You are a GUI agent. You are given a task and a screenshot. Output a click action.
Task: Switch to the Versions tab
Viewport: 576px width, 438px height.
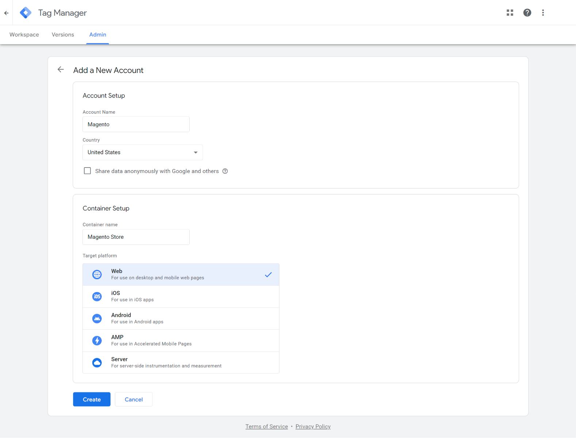click(63, 35)
